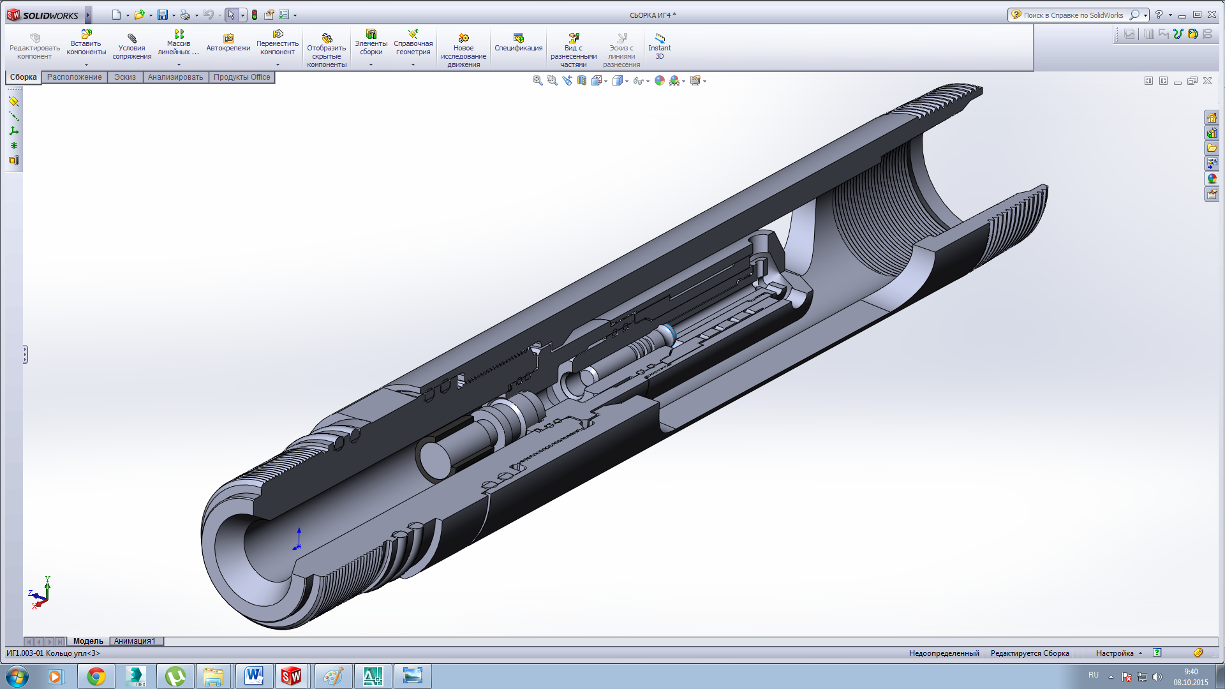The height and width of the screenshot is (689, 1225).
Task: Click SolidWorks help search field
Action: [x=1073, y=15]
